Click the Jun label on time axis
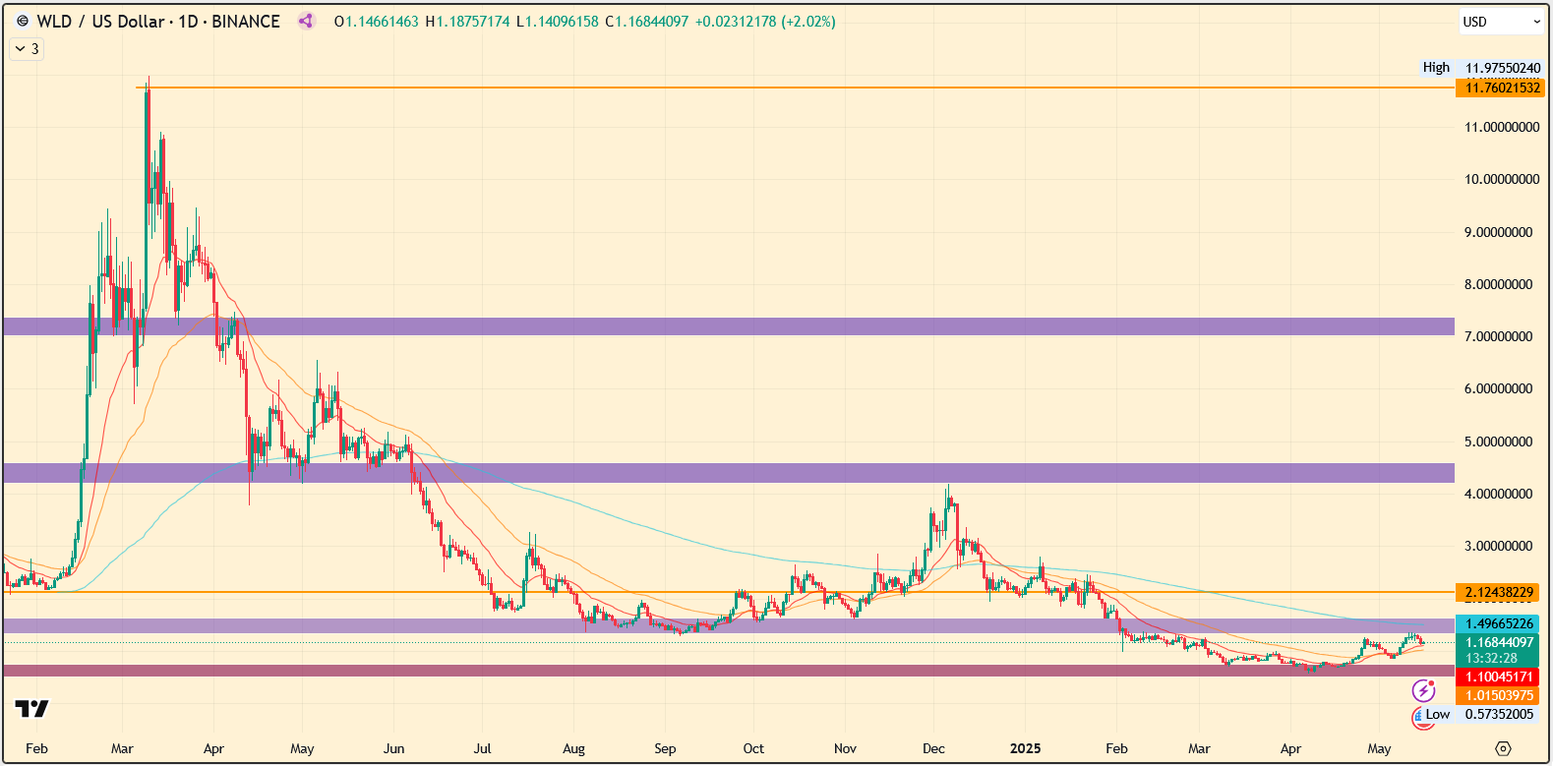Viewport: 1553px width, 766px height. pyautogui.click(x=393, y=748)
